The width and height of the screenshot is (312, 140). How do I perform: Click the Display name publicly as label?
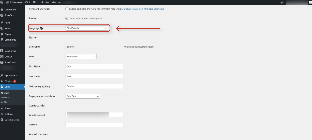coord(42,96)
